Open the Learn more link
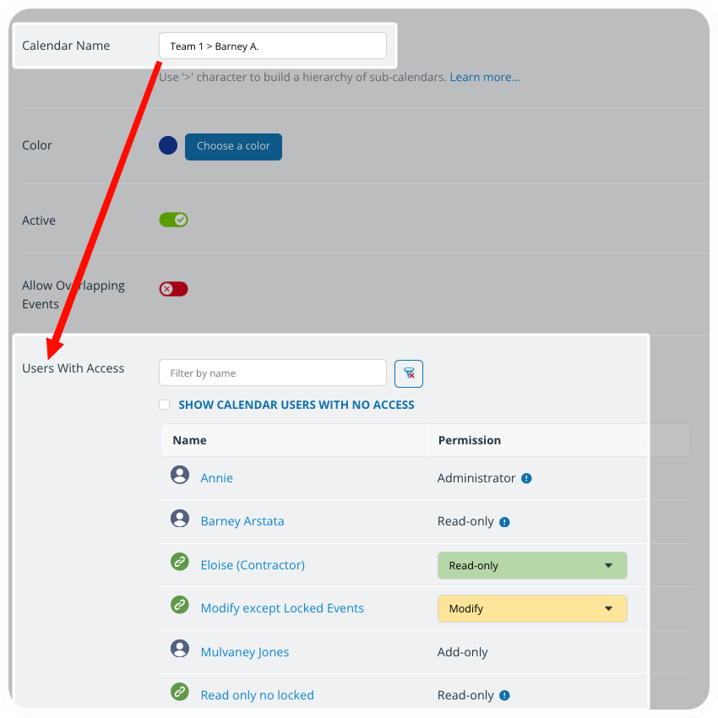This screenshot has height=718, width=718. (x=485, y=77)
